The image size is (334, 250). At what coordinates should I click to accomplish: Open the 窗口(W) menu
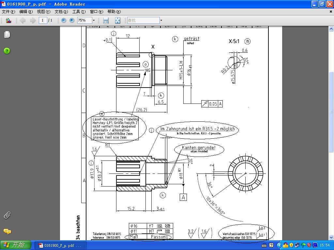click(97, 12)
